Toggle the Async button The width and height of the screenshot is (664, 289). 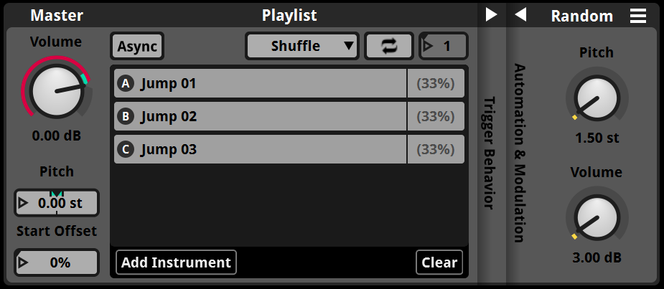pos(137,46)
